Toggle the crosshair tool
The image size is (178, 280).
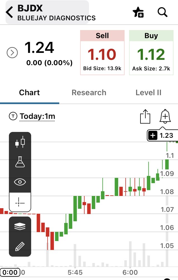click(x=20, y=202)
